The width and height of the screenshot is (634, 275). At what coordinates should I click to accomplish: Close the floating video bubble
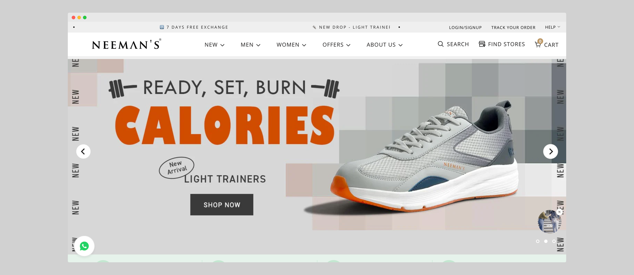point(560,212)
